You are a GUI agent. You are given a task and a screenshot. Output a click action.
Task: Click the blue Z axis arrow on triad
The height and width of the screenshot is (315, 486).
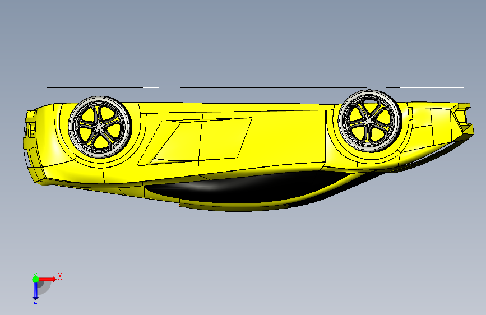(x=35, y=291)
